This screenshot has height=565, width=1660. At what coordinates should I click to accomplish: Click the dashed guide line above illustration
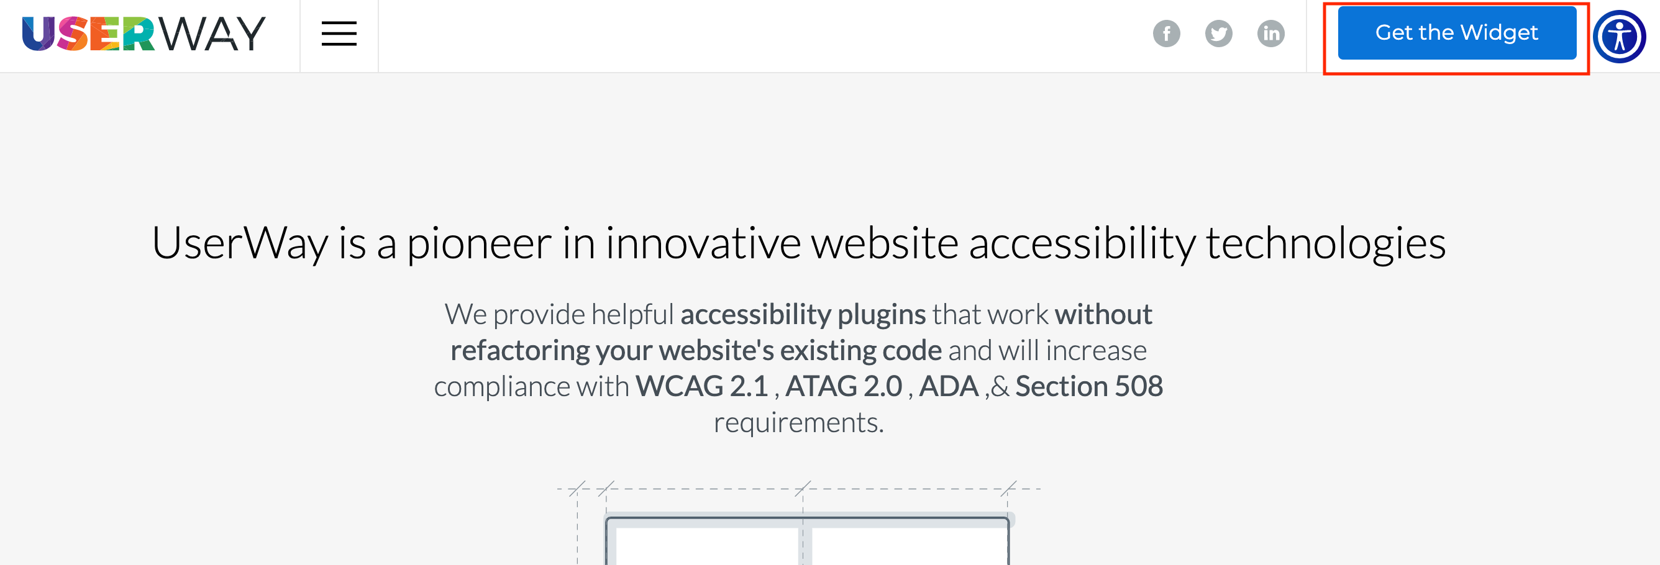point(798,489)
